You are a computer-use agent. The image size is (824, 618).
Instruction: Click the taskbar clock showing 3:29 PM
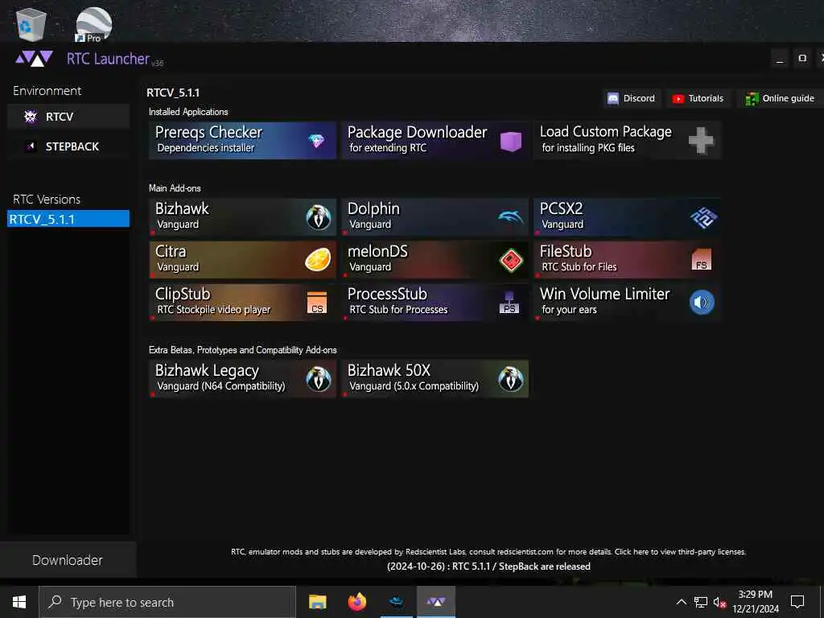[x=756, y=602]
